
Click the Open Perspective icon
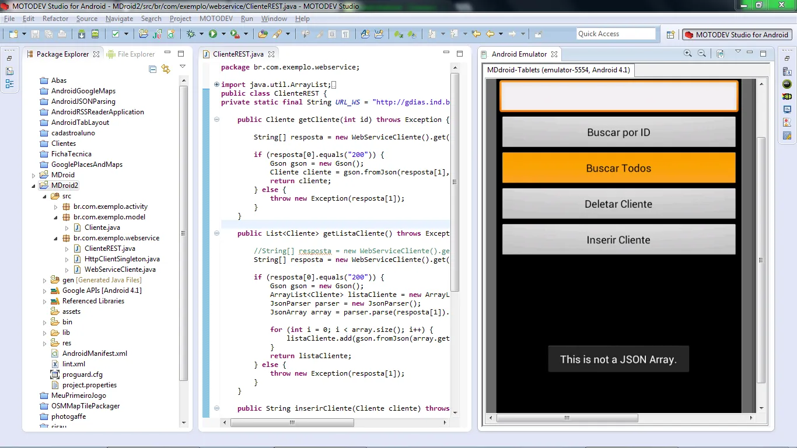671,34
